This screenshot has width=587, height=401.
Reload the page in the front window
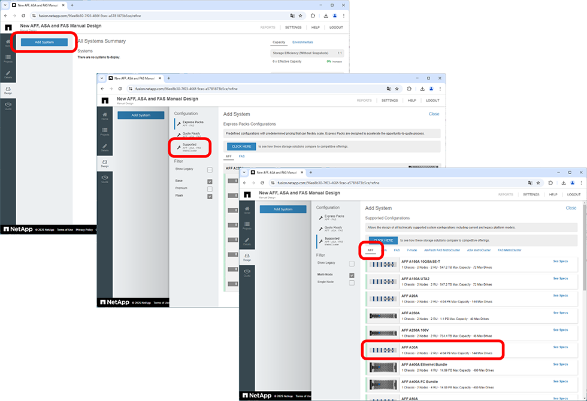262,183
